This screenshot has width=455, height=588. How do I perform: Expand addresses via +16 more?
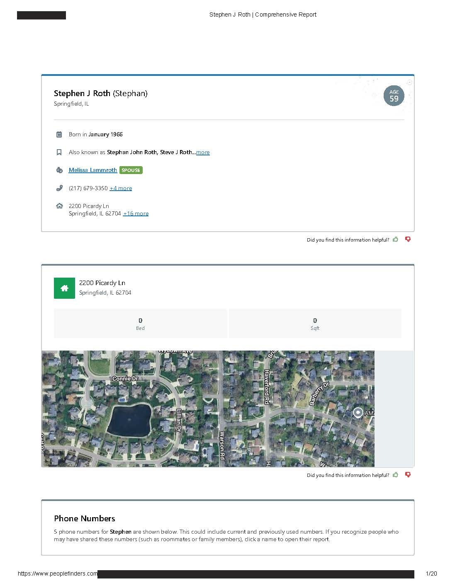(x=136, y=214)
